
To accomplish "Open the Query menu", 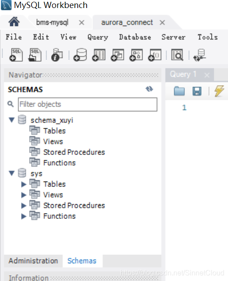I will tap(98, 37).
